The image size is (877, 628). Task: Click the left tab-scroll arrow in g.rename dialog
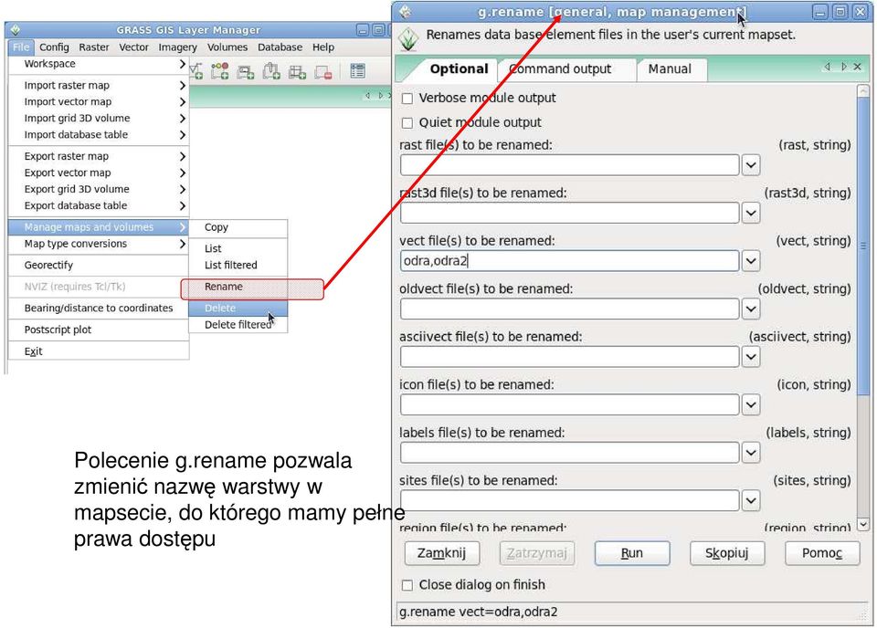tap(828, 67)
